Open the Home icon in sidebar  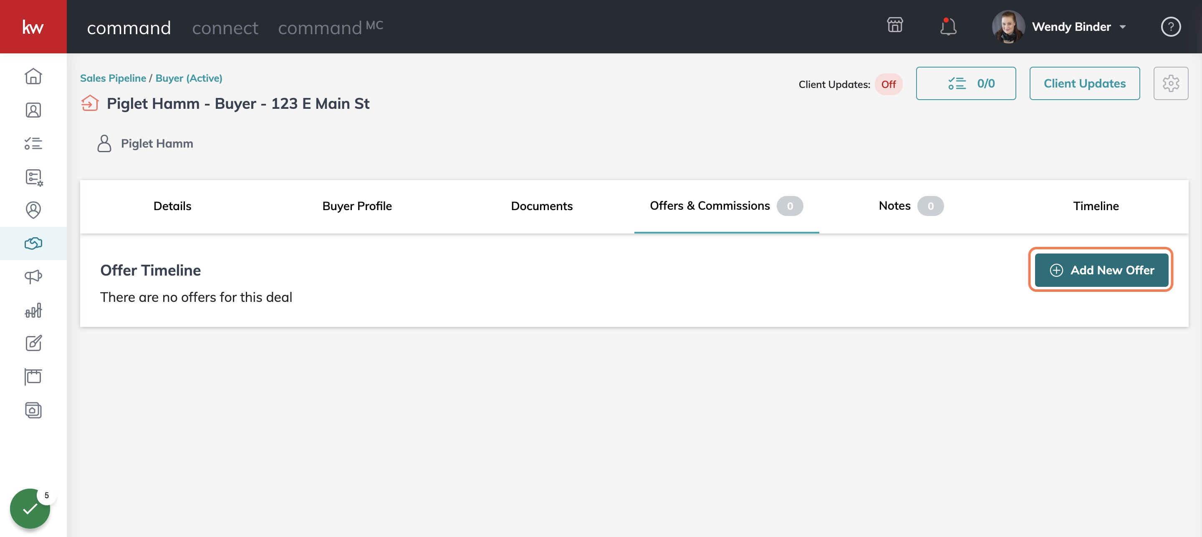tap(33, 76)
